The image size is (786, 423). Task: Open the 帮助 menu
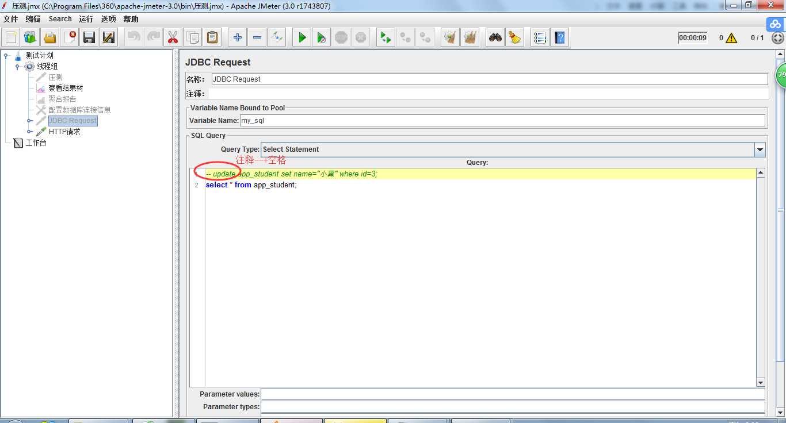131,19
